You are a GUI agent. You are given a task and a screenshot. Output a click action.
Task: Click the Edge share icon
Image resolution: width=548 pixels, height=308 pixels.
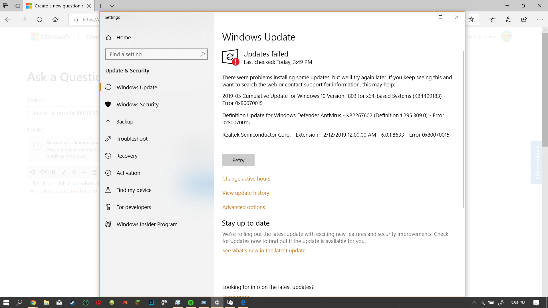pos(524,19)
